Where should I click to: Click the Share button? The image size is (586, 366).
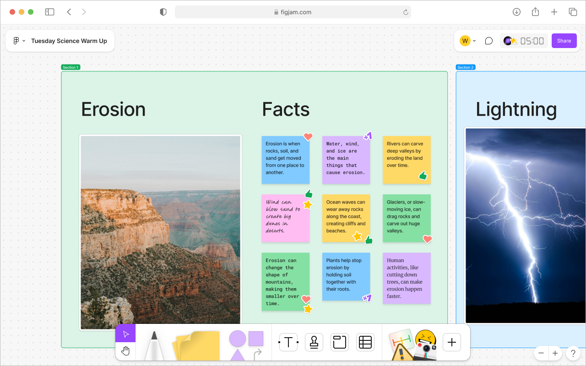pyautogui.click(x=564, y=41)
